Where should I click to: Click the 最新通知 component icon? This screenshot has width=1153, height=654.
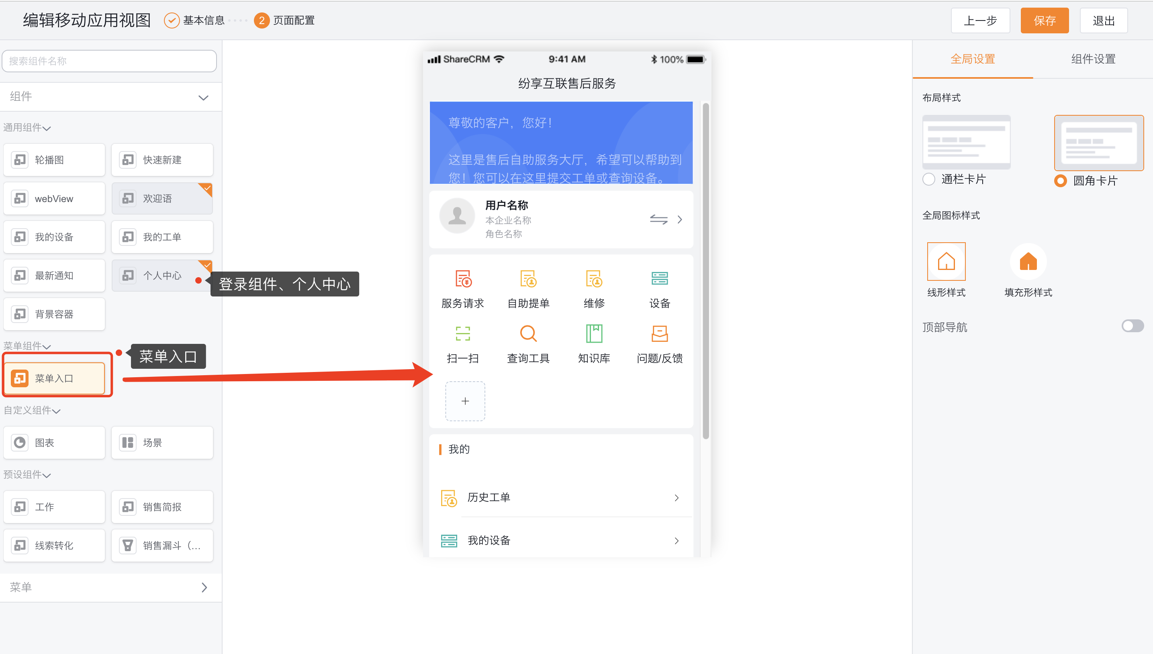(20, 276)
